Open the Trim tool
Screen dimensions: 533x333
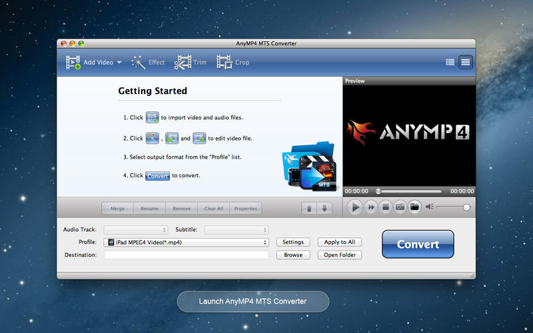click(x=191, y=63)
